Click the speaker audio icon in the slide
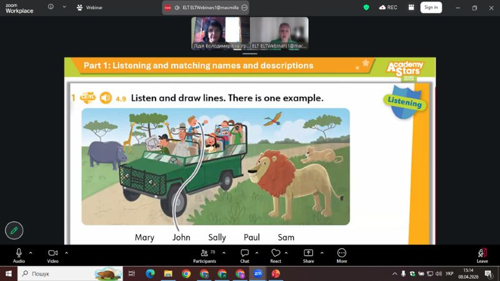The height and width of the screenshot is (281, 500). [106, 98]
